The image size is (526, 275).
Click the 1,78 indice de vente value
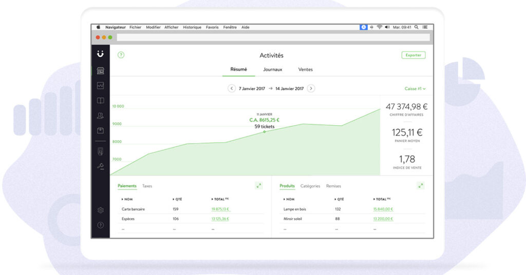pos(407,159)
